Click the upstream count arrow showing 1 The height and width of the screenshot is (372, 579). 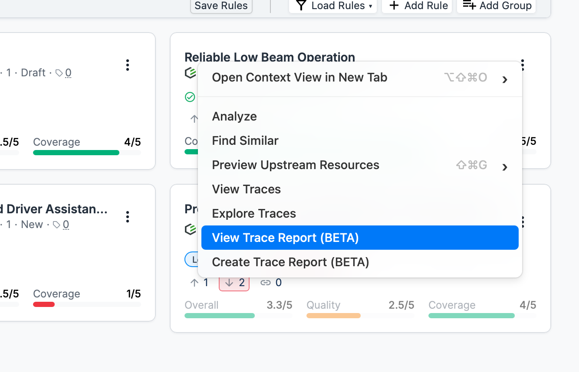199,283
